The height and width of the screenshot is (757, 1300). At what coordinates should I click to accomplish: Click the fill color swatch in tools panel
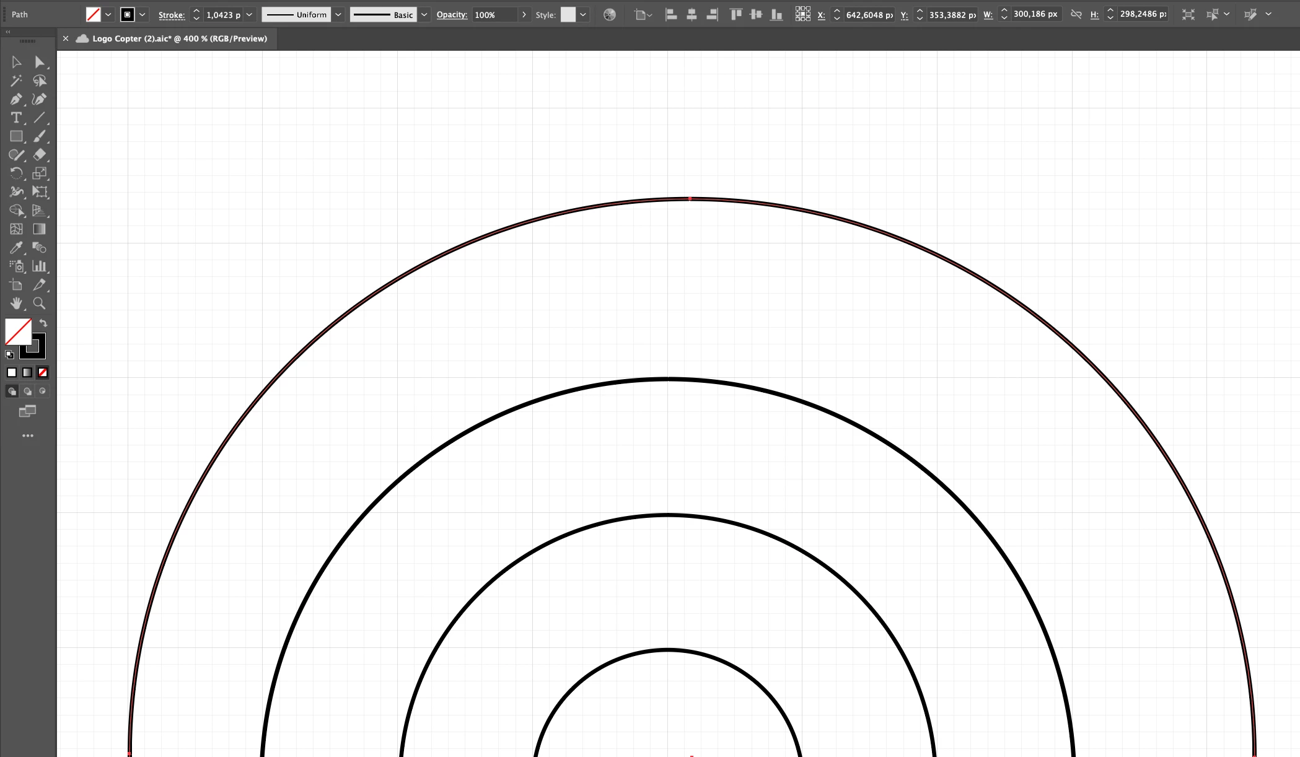(x=18, y=331)
